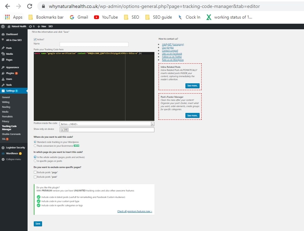Click the Save button
The width and height of the screenshot is (304, 231).
(38, 223)
